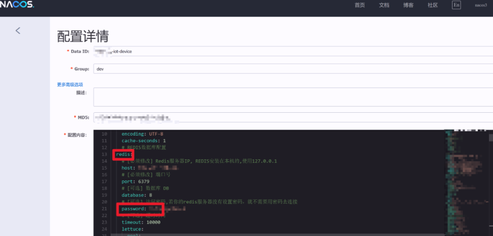Click the Data ID input field
Screen dimensions: 493x236
click(293, 51)
